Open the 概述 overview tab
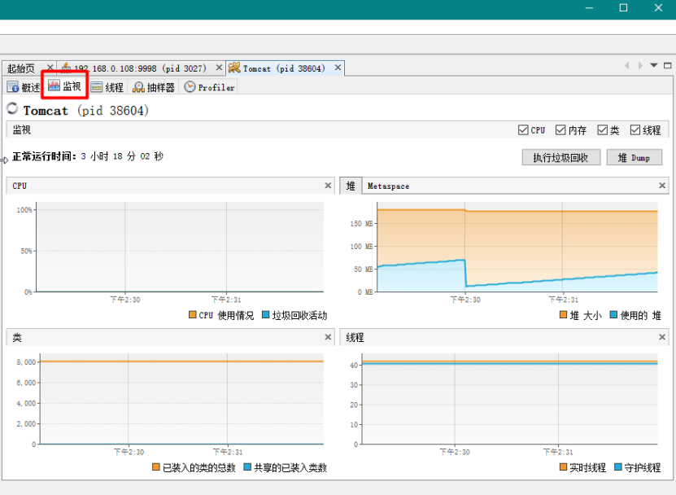 24,87
